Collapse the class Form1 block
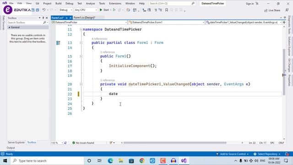The height and width of the screenshot is (165, 293). (81, 43)
